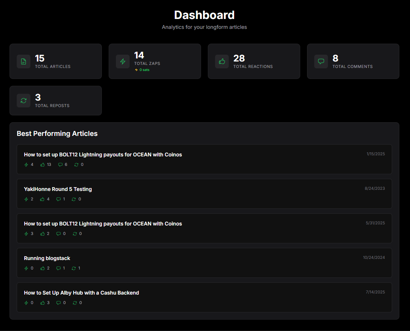Screen dimensions: 410x331
Task: Click the 6 comments count on first article
Action: (66, 165)
